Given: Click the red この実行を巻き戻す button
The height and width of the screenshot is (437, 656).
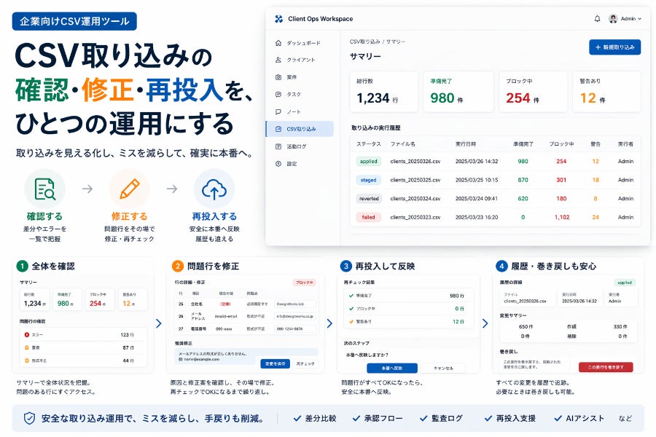Looking at the screenshot, I should pos(605,367).
